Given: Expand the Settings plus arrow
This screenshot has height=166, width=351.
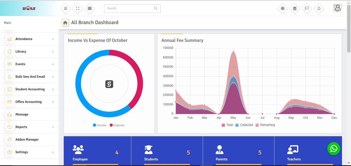Looking at the screenshot, I should click(x=53, y=152).
